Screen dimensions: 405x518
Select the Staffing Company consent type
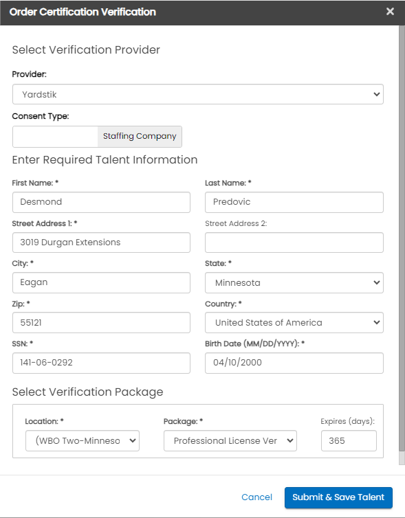point(140,137)
